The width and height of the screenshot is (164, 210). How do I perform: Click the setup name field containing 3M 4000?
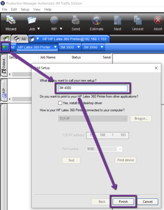click(93, 88)
